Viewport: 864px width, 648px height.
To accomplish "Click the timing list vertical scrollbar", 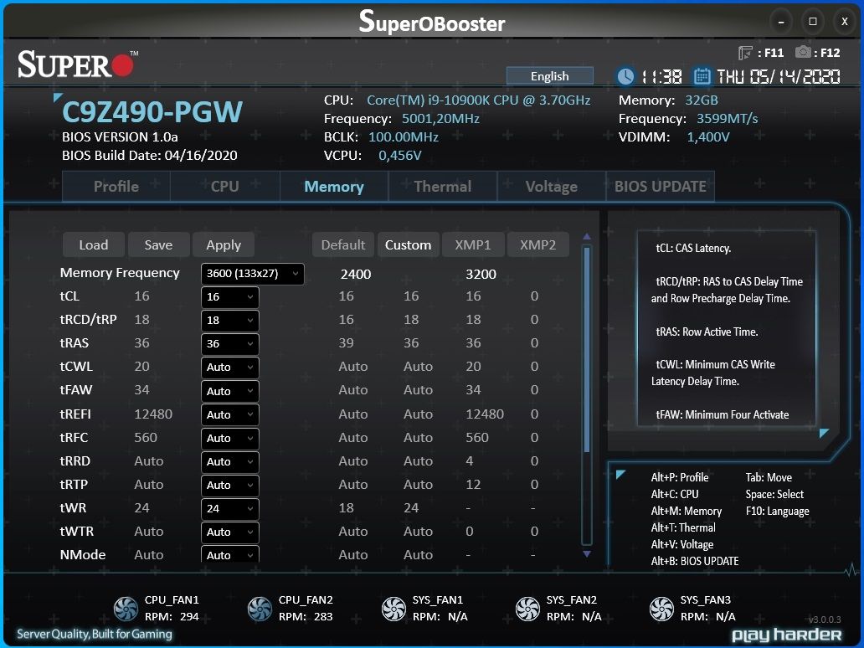I will (587, 395).
